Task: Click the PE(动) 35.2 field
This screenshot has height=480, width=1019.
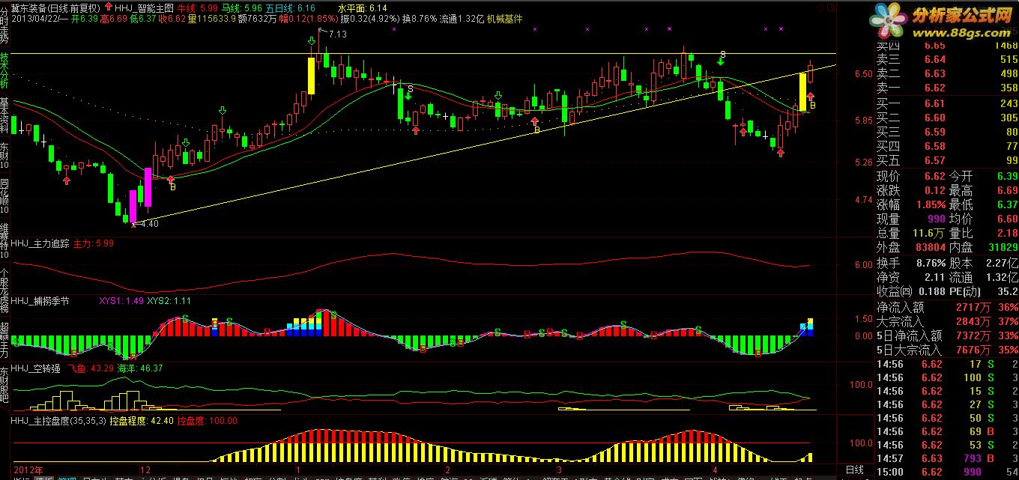Action: (984, 291)
